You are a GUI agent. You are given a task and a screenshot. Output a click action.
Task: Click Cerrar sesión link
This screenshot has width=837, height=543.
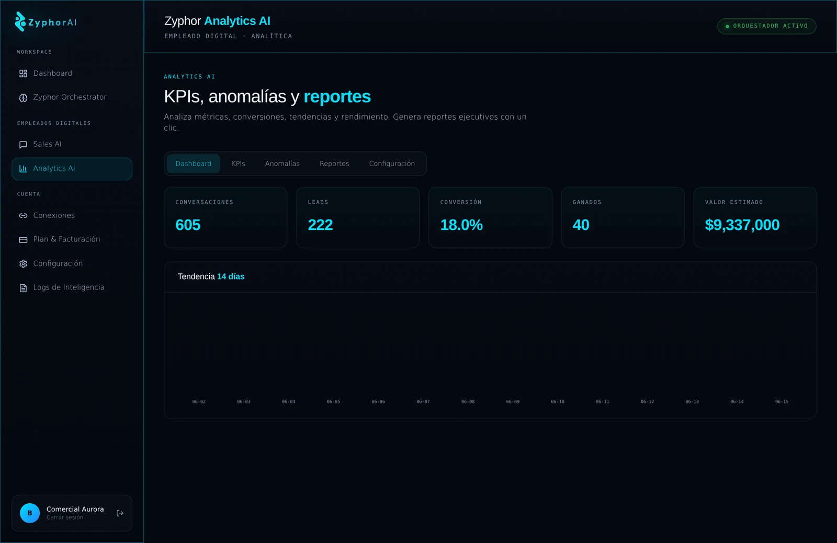[x=65, y=517]
